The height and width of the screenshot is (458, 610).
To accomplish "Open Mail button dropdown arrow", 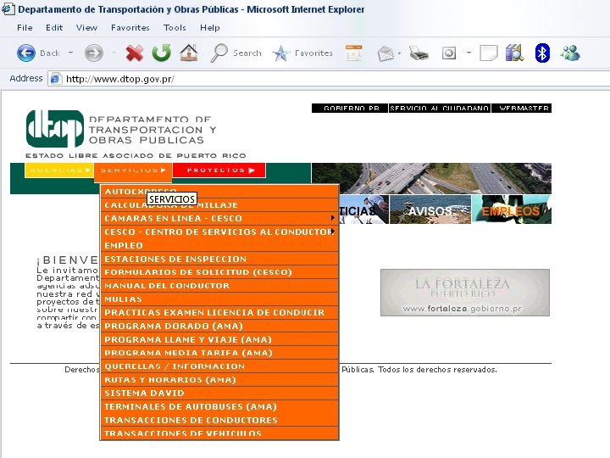I will tap(400, 53).
